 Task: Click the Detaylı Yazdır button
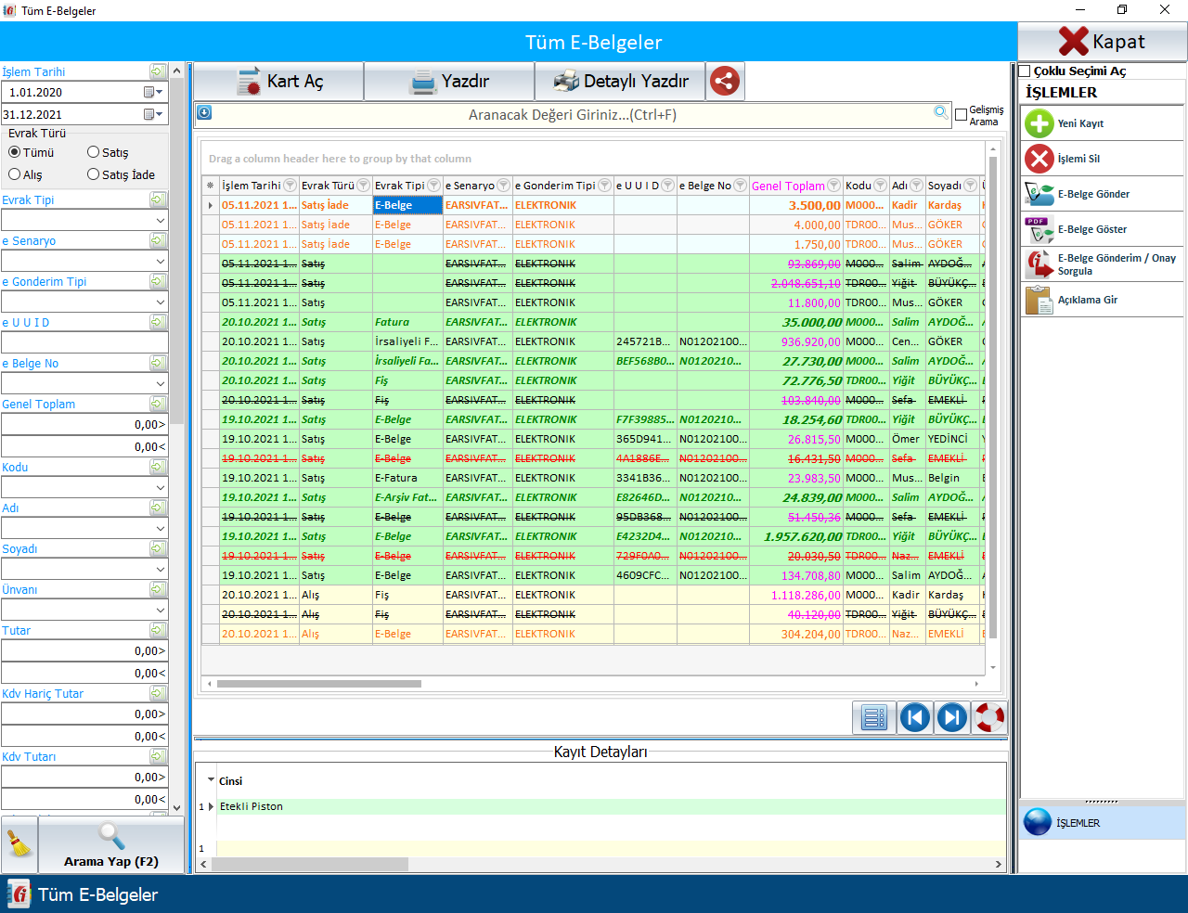tap(620, 82)
